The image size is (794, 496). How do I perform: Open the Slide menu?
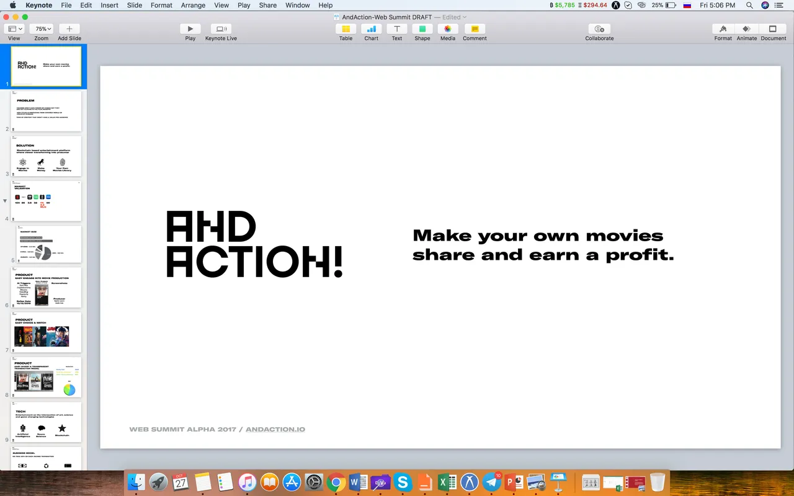[x=135, y=5]
